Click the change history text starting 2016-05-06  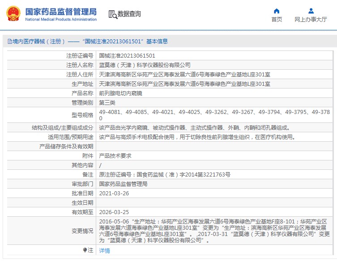tap(214, 231)
